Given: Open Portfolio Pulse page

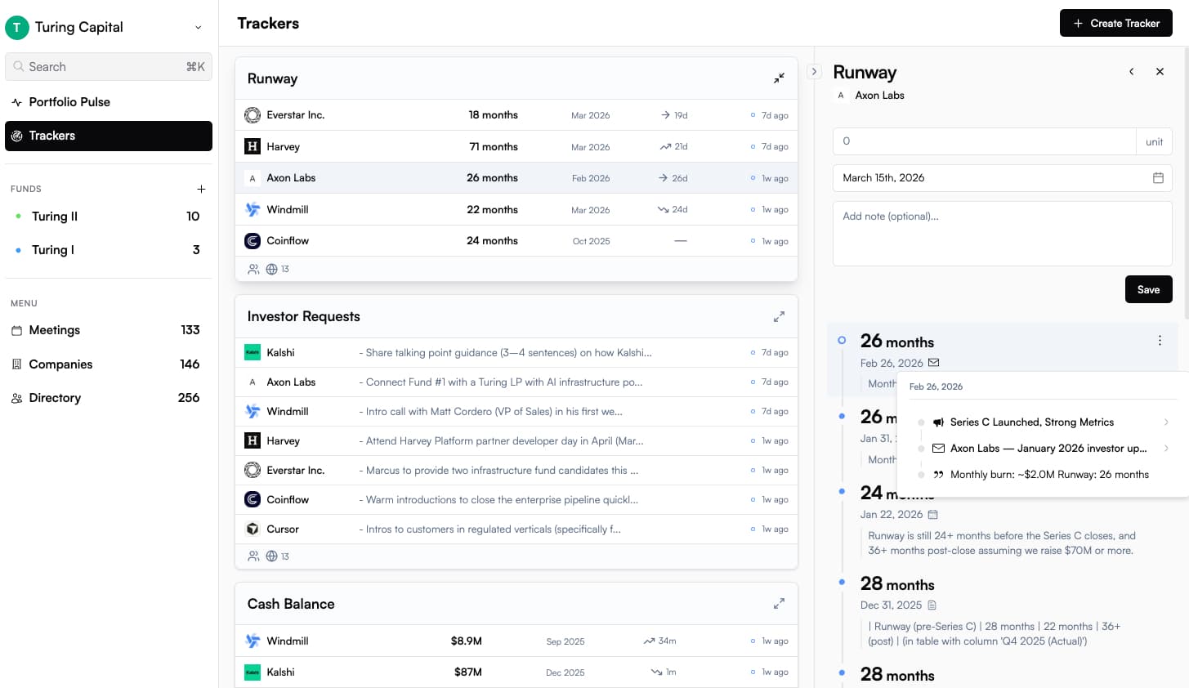Looking at the screenshot, I should pos(69,102).
